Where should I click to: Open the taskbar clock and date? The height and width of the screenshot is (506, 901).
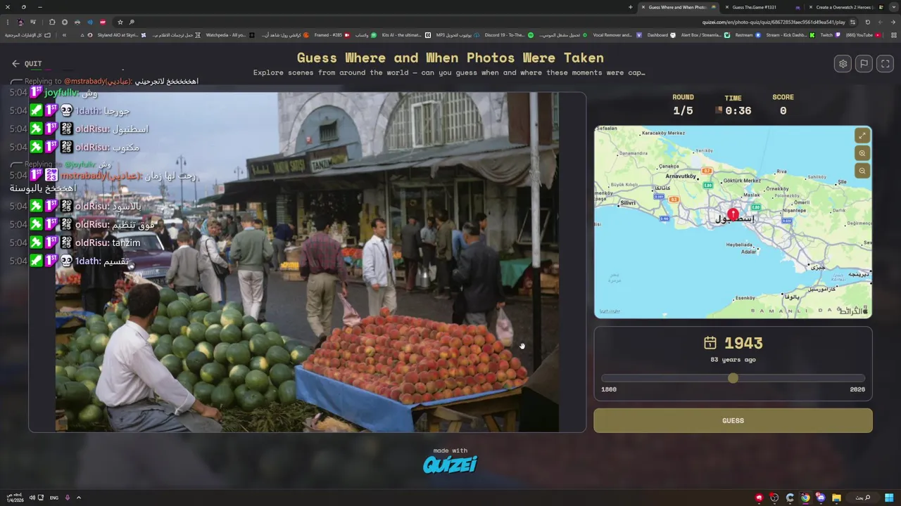[15, 498]
